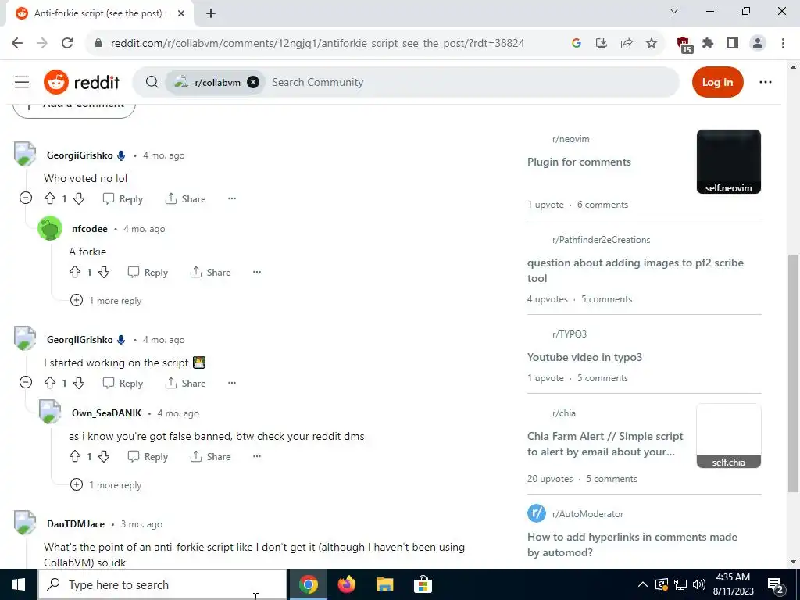Open the Microsoft Store taskbar icon
Image resolution: width=800 pixels, height=600 pixels.
point(423,584)
